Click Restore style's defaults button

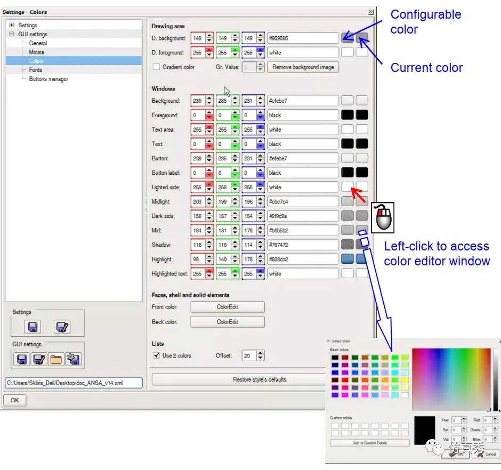tap(260, 379)
